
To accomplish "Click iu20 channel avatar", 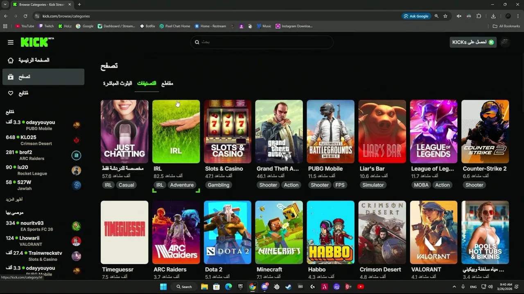I will [x=76, y=170].
